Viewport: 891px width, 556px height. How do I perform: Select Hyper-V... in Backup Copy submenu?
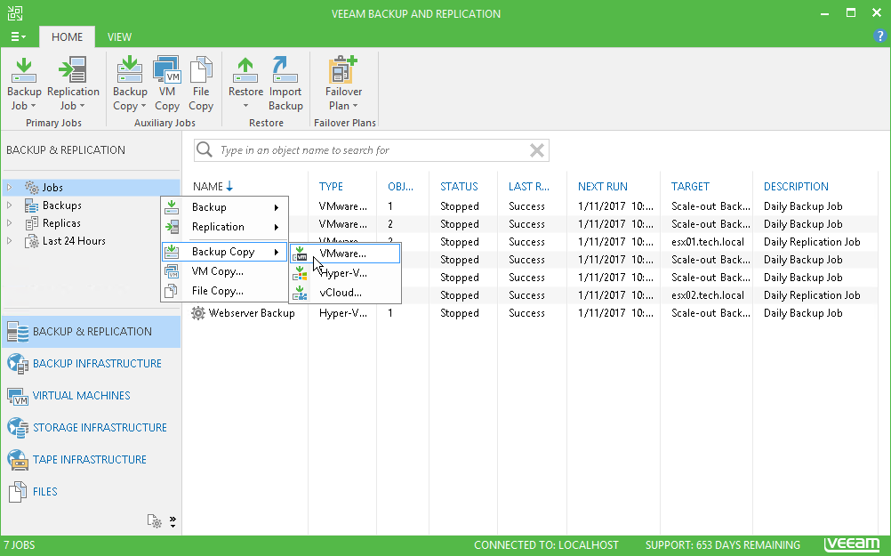(345, 273)
